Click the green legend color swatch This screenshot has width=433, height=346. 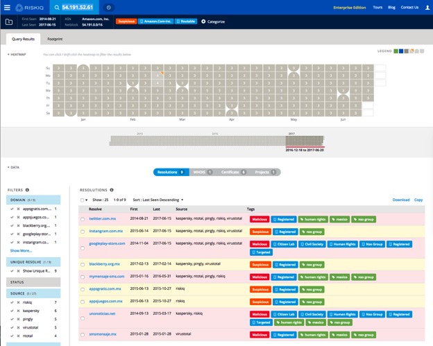[x=396, y=51]
